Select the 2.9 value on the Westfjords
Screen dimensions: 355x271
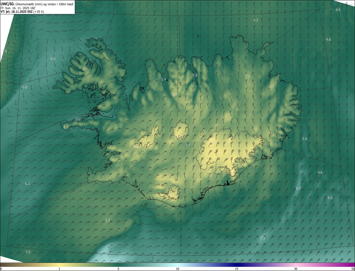85,69
